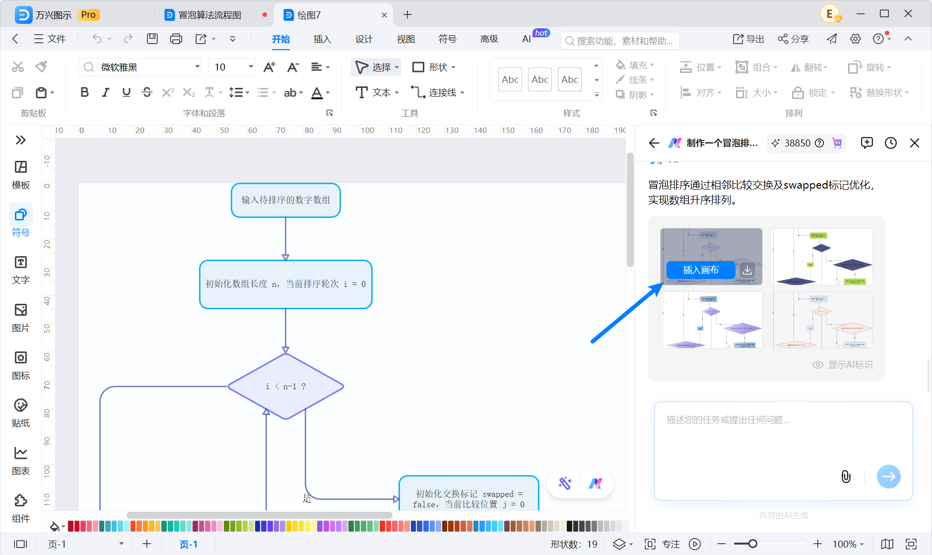Switch to the 高级 ribbon tab
The image size is (932, 555).
(x=489, y=39)
